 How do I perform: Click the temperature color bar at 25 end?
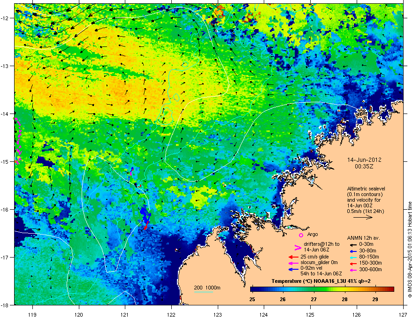point(252,289)
